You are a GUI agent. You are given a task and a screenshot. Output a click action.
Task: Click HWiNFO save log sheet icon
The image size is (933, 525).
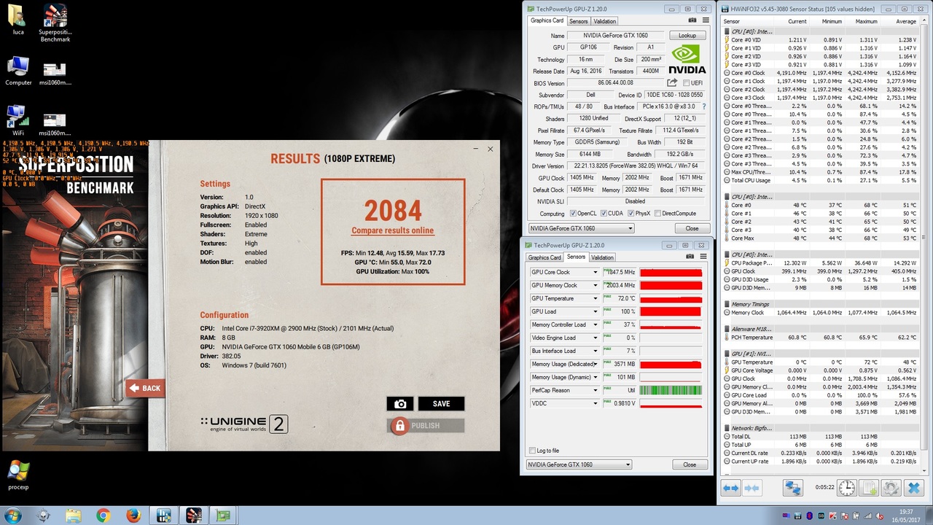(x=868, y=488)
